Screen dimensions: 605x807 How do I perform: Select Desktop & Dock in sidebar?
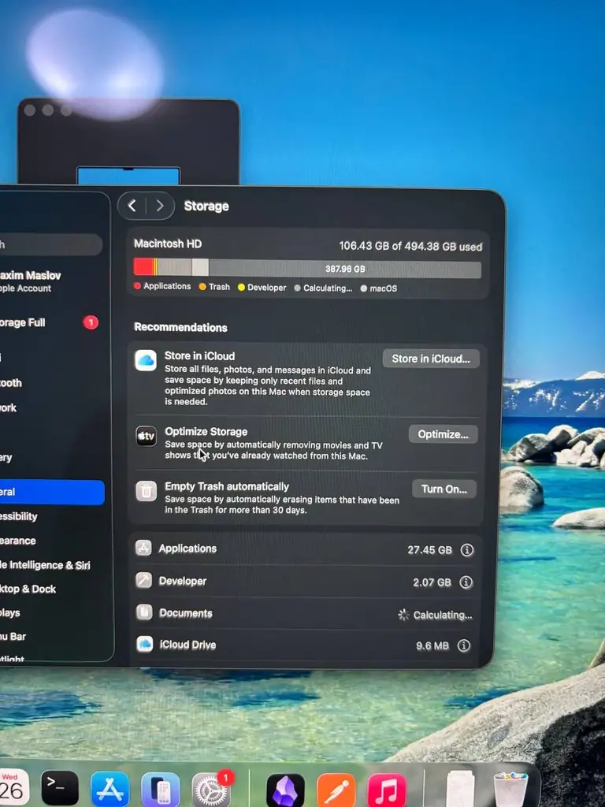28,589
